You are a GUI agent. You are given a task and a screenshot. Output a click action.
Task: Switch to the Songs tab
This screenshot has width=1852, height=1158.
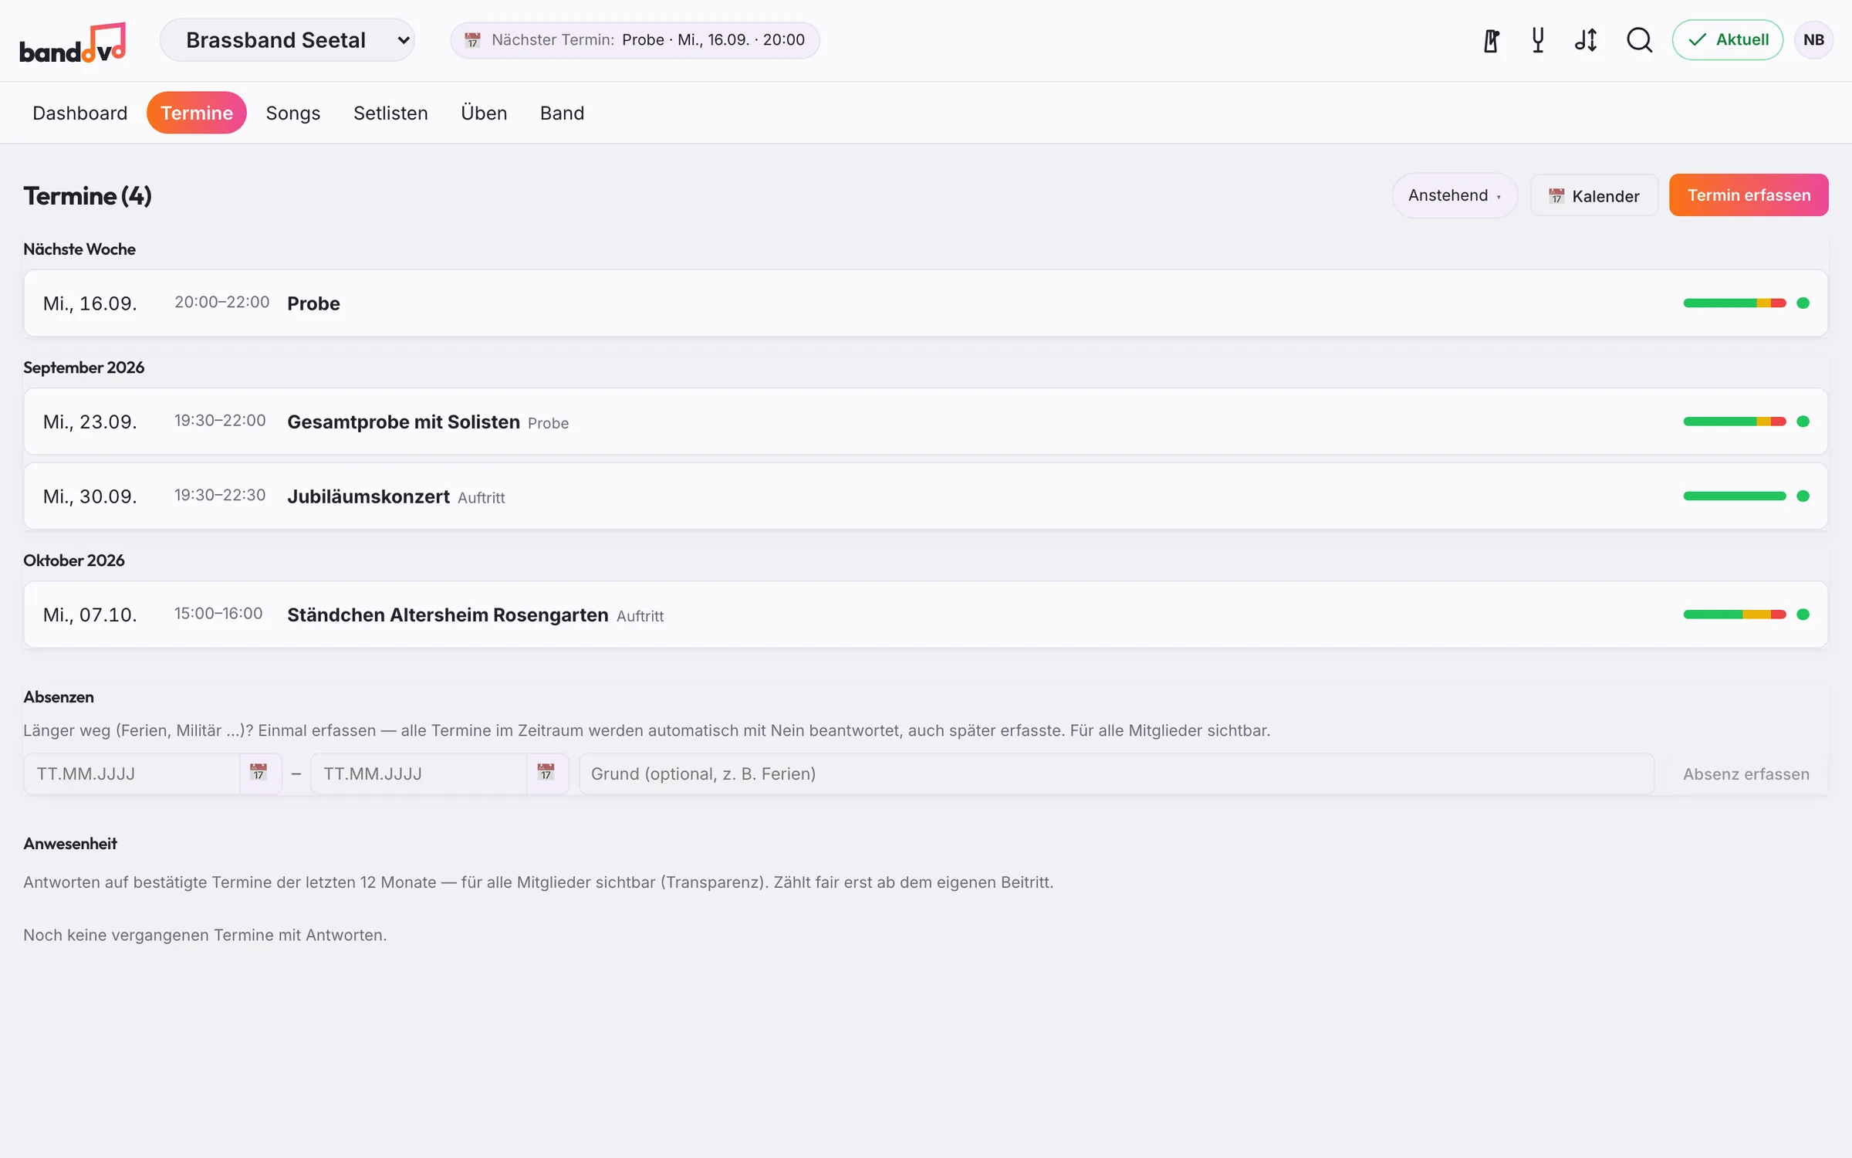293,113
